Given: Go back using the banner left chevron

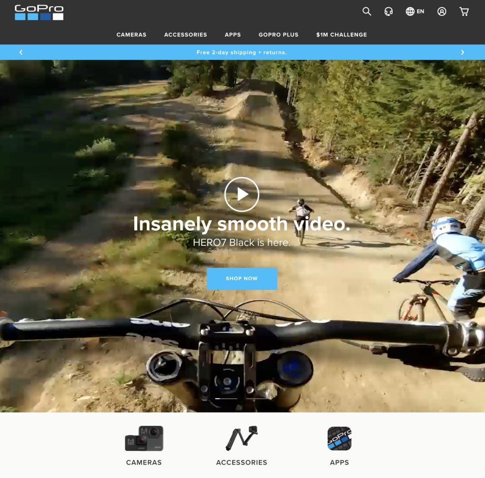Looking at the screenshot, I should click(21, 52).
